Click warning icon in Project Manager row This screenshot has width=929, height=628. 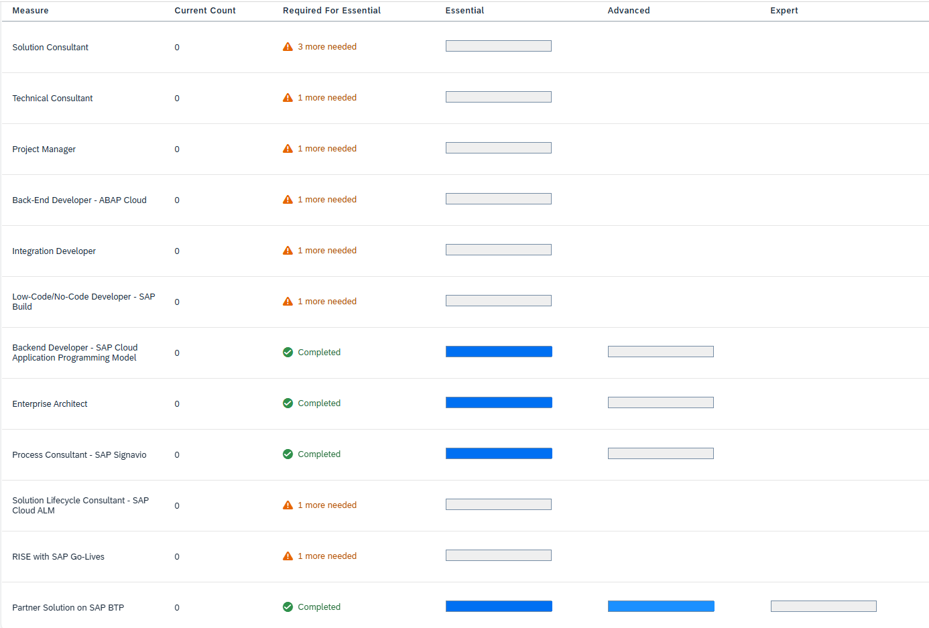tap(288, 149)
